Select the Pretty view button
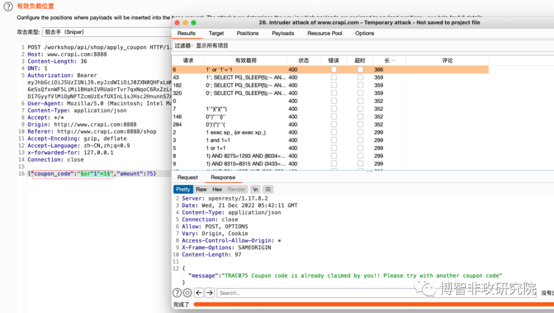 [x=183, y=189]
